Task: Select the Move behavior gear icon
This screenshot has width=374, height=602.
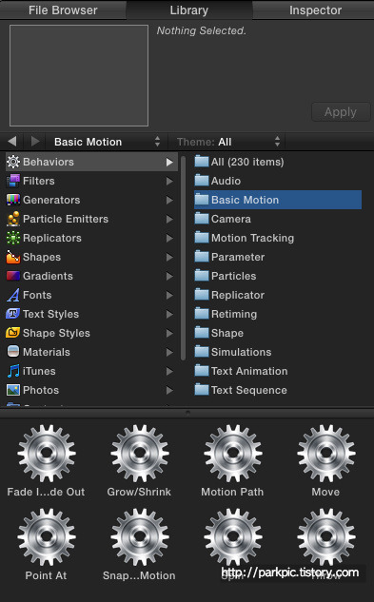Action: coord(326,453)
